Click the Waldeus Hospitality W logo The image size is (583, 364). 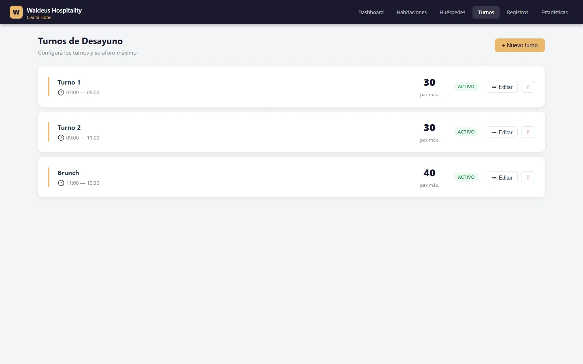pos(16,12)
